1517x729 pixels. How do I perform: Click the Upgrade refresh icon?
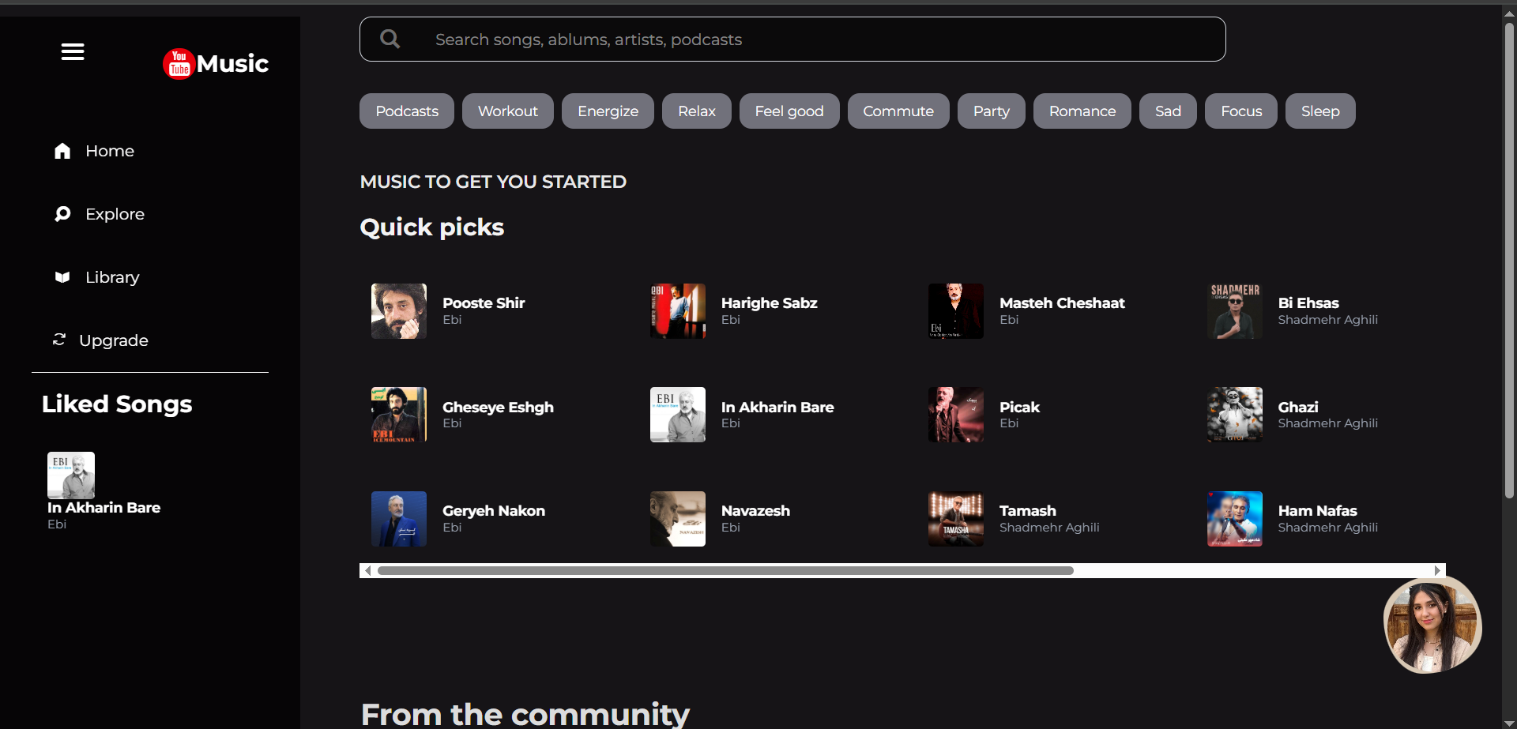point(59,340)
